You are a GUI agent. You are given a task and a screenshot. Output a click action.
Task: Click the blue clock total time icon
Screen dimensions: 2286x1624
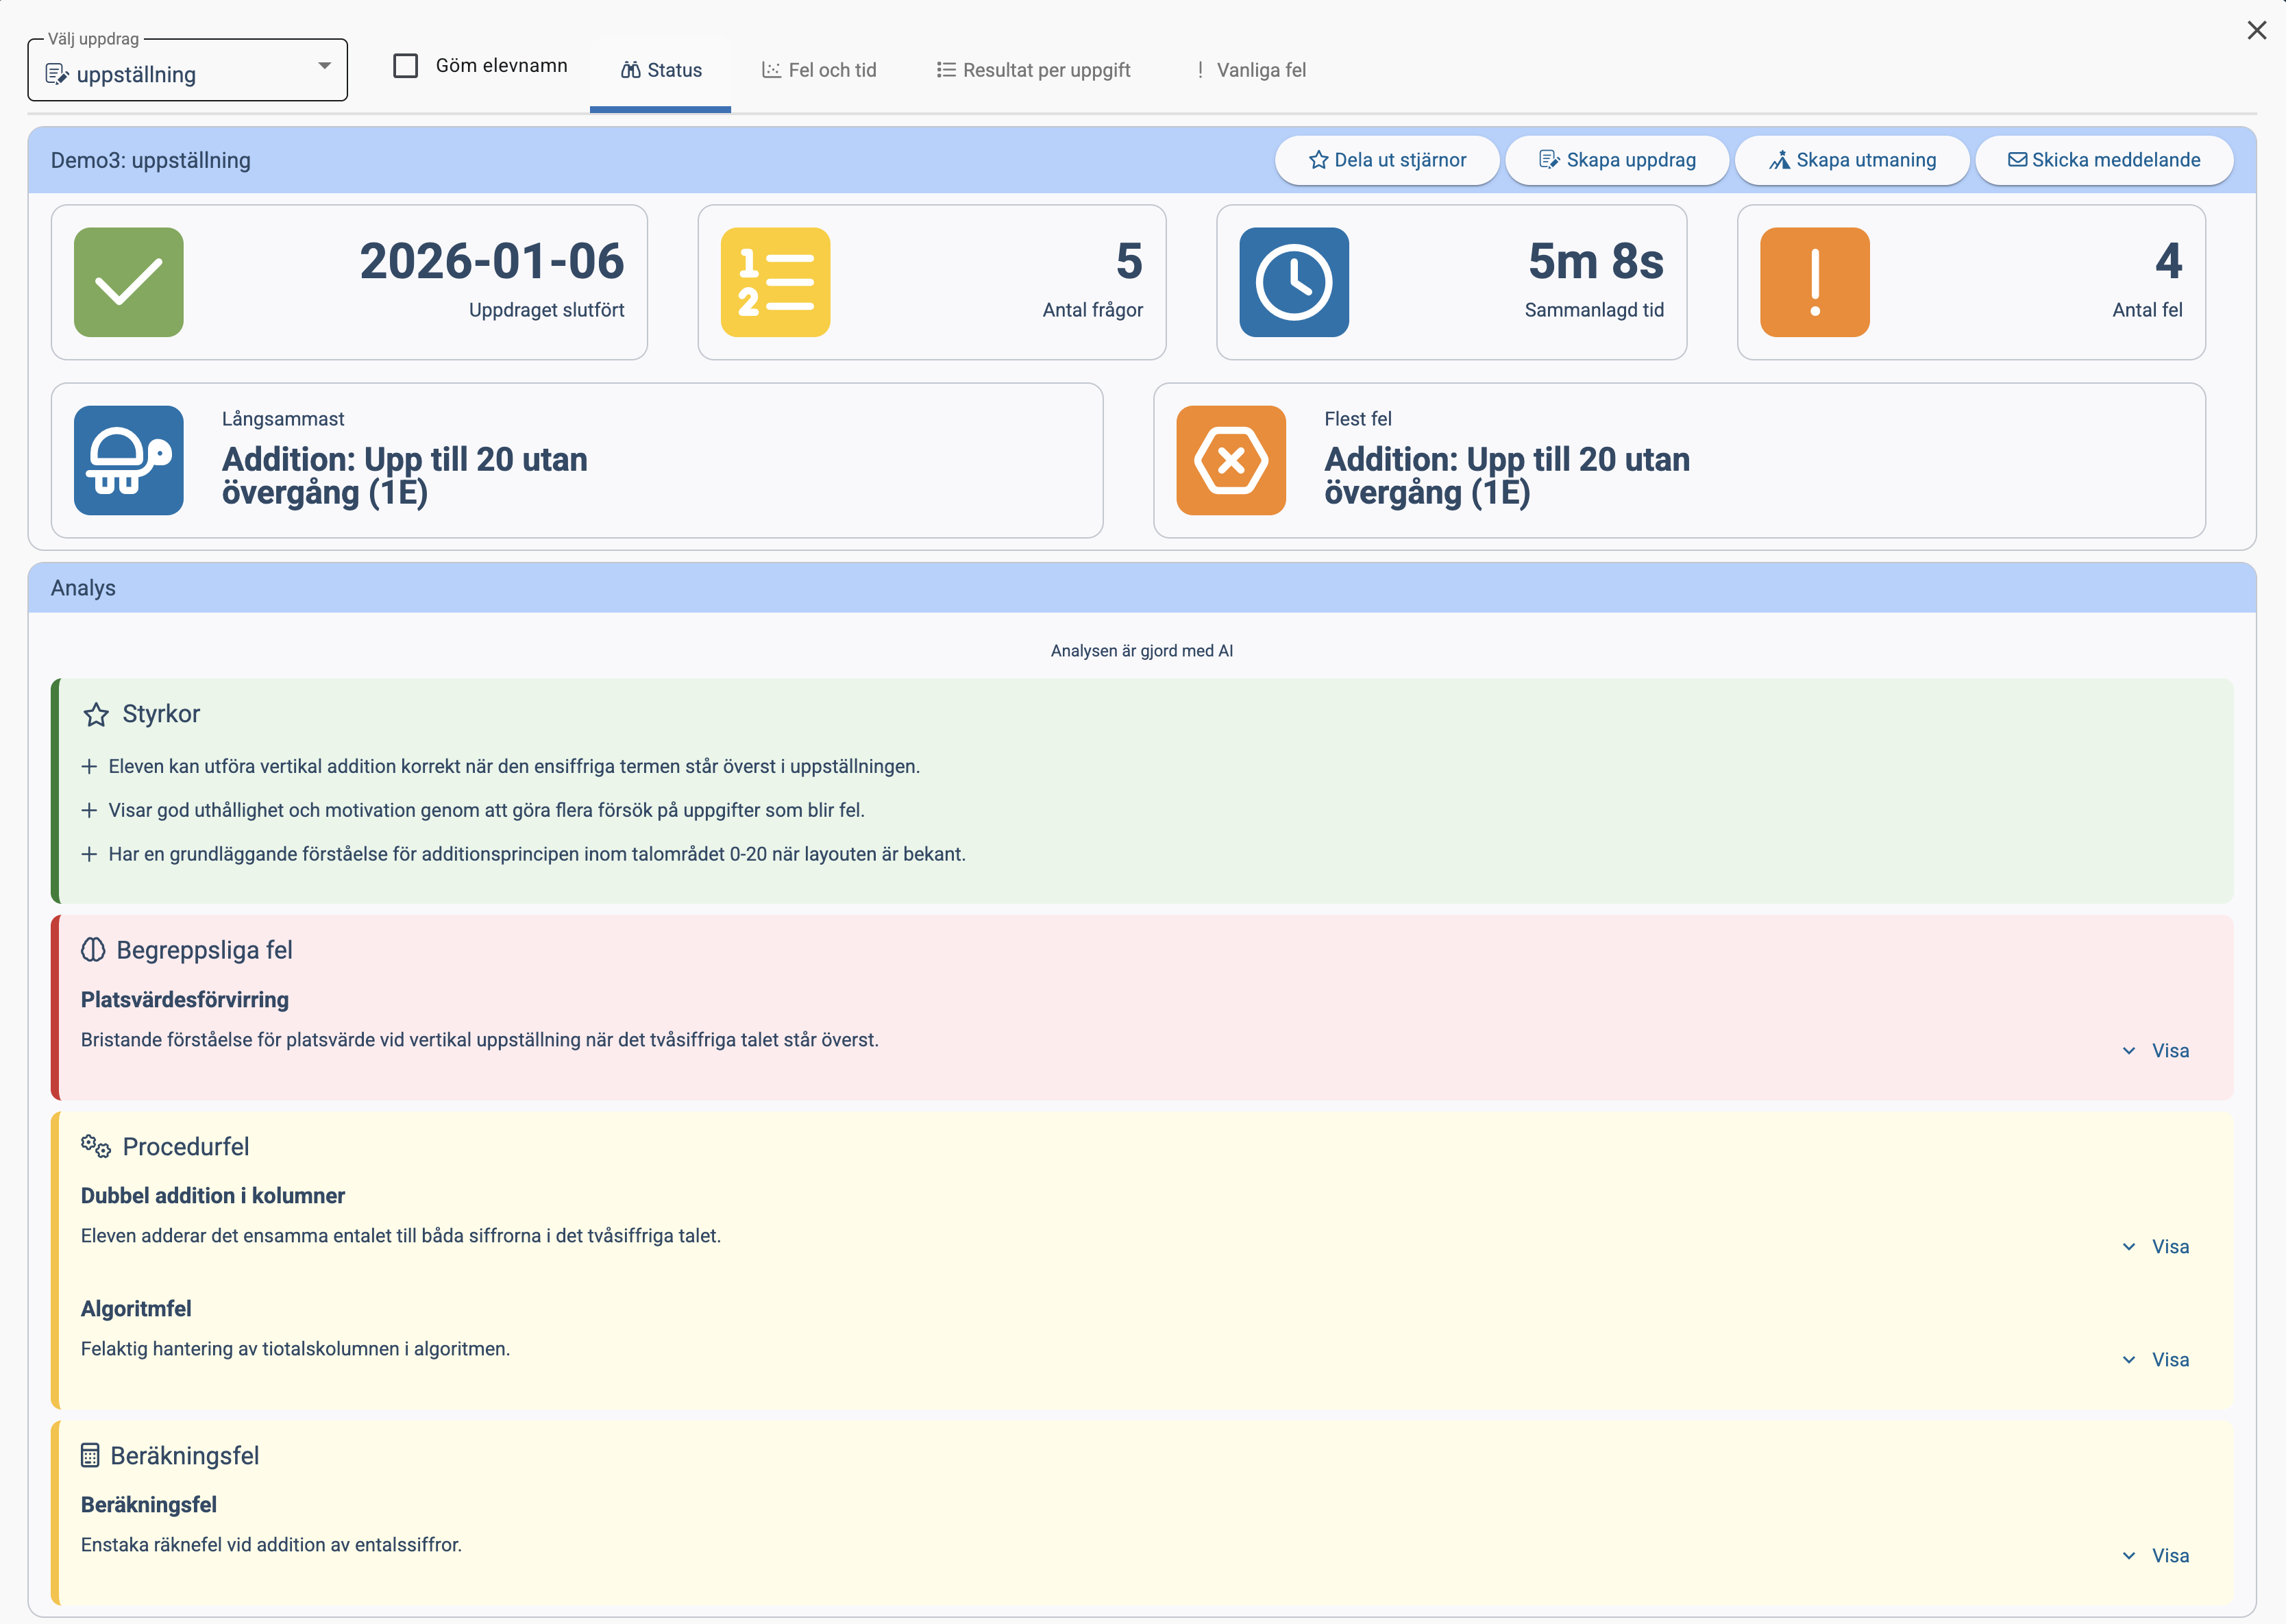[1293, 282]
